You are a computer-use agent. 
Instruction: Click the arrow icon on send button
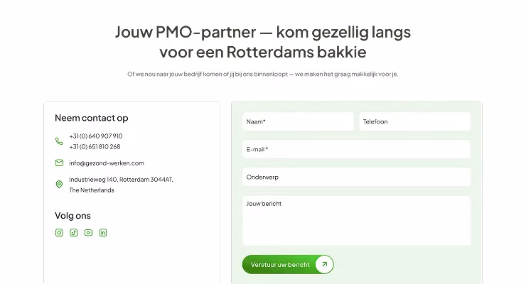click(323, 264)
